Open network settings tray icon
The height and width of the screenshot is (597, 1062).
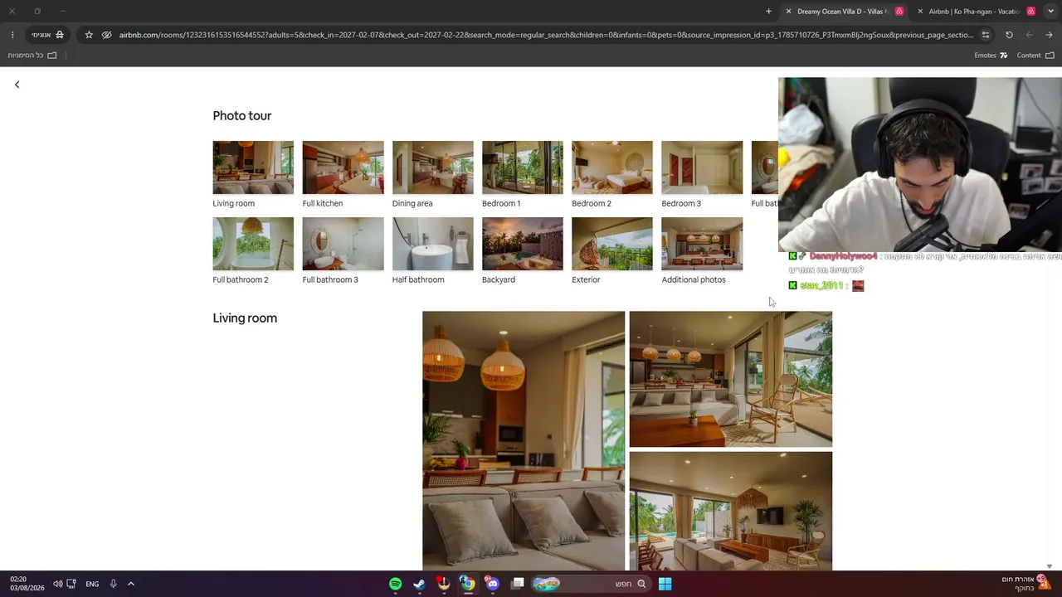point(71,584)
